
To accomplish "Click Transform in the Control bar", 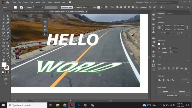I will click(143, 7).
